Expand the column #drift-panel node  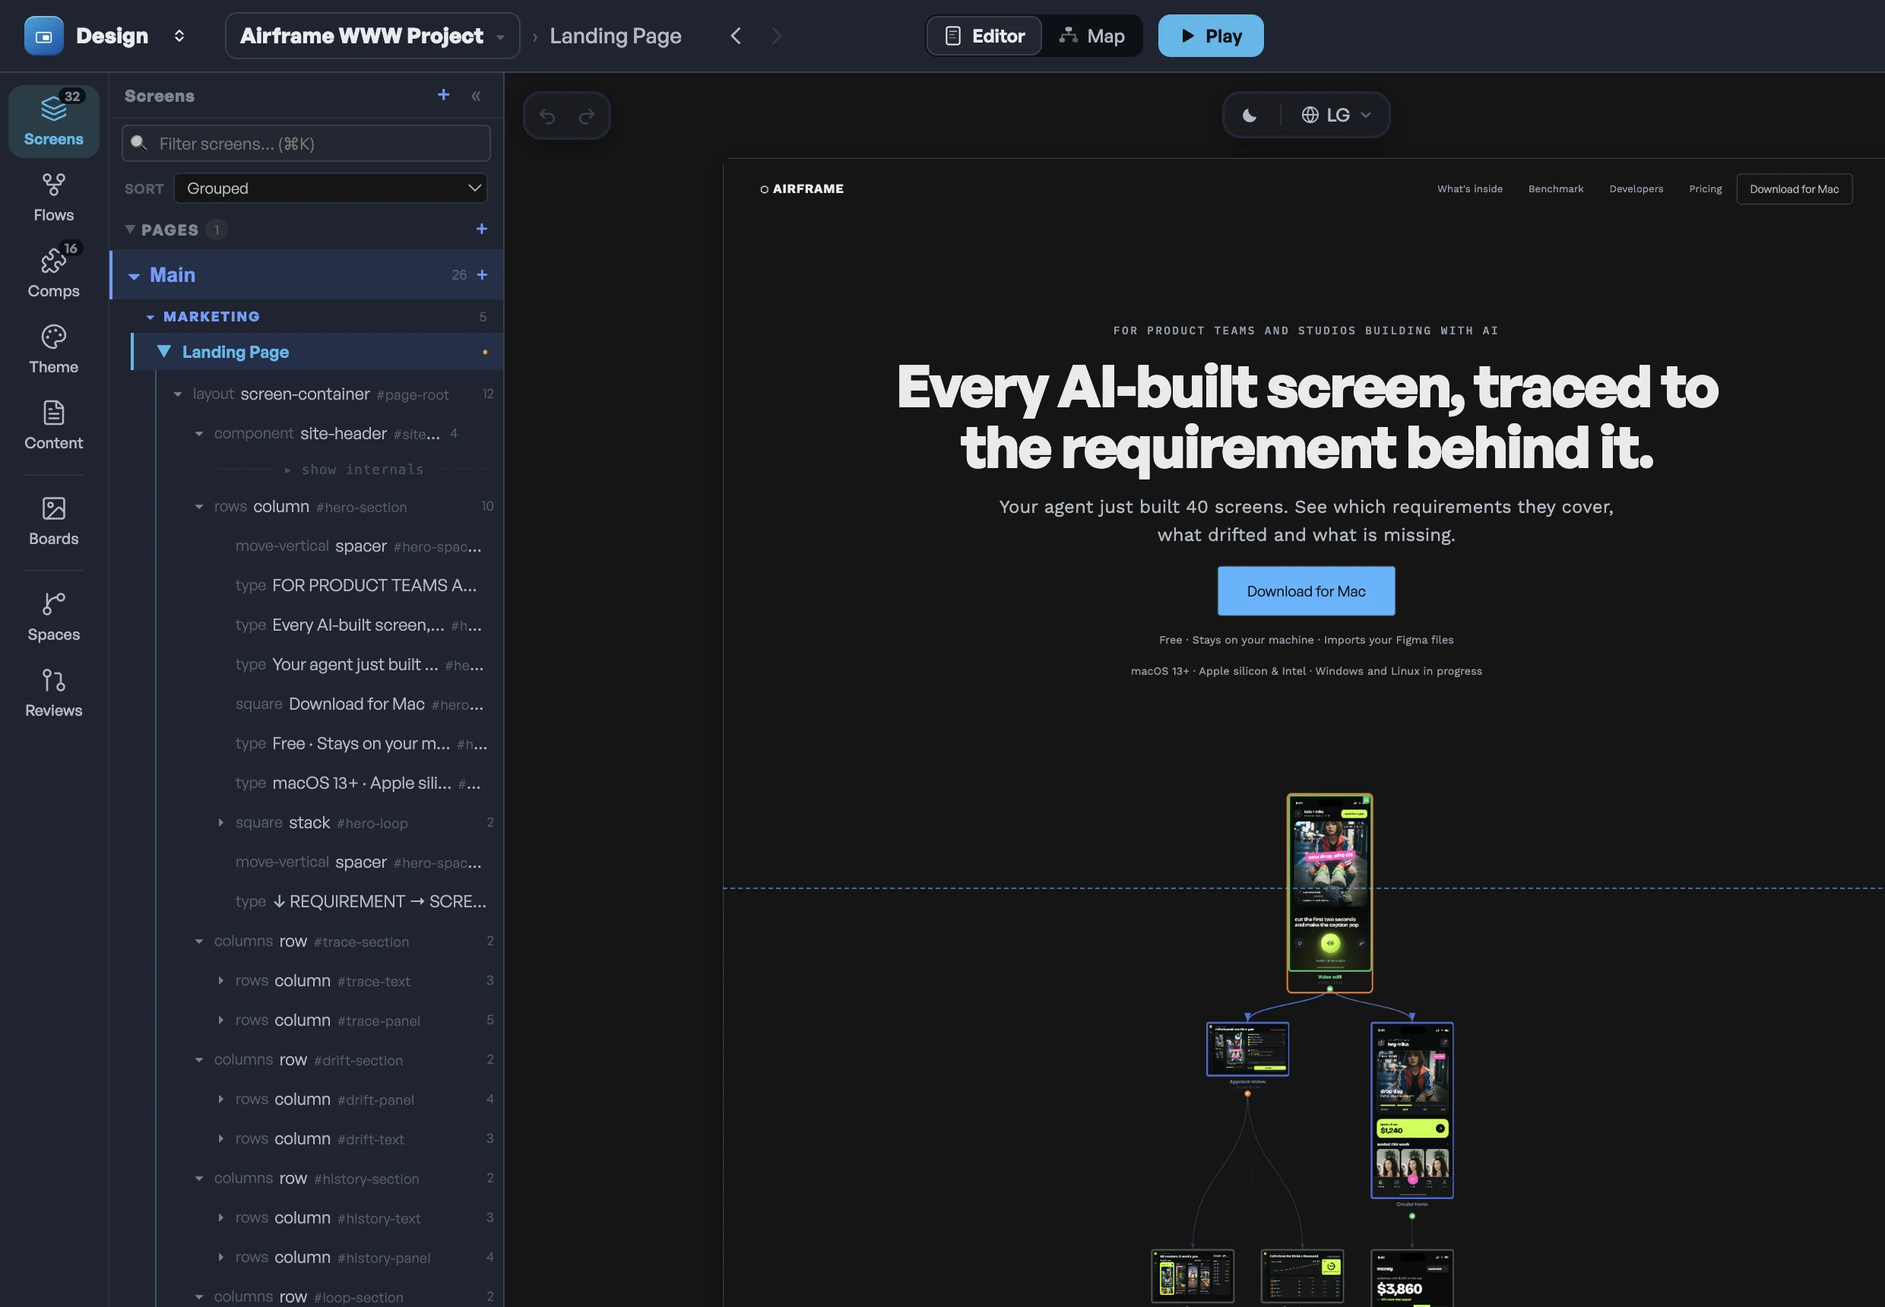coord(220,1099)
